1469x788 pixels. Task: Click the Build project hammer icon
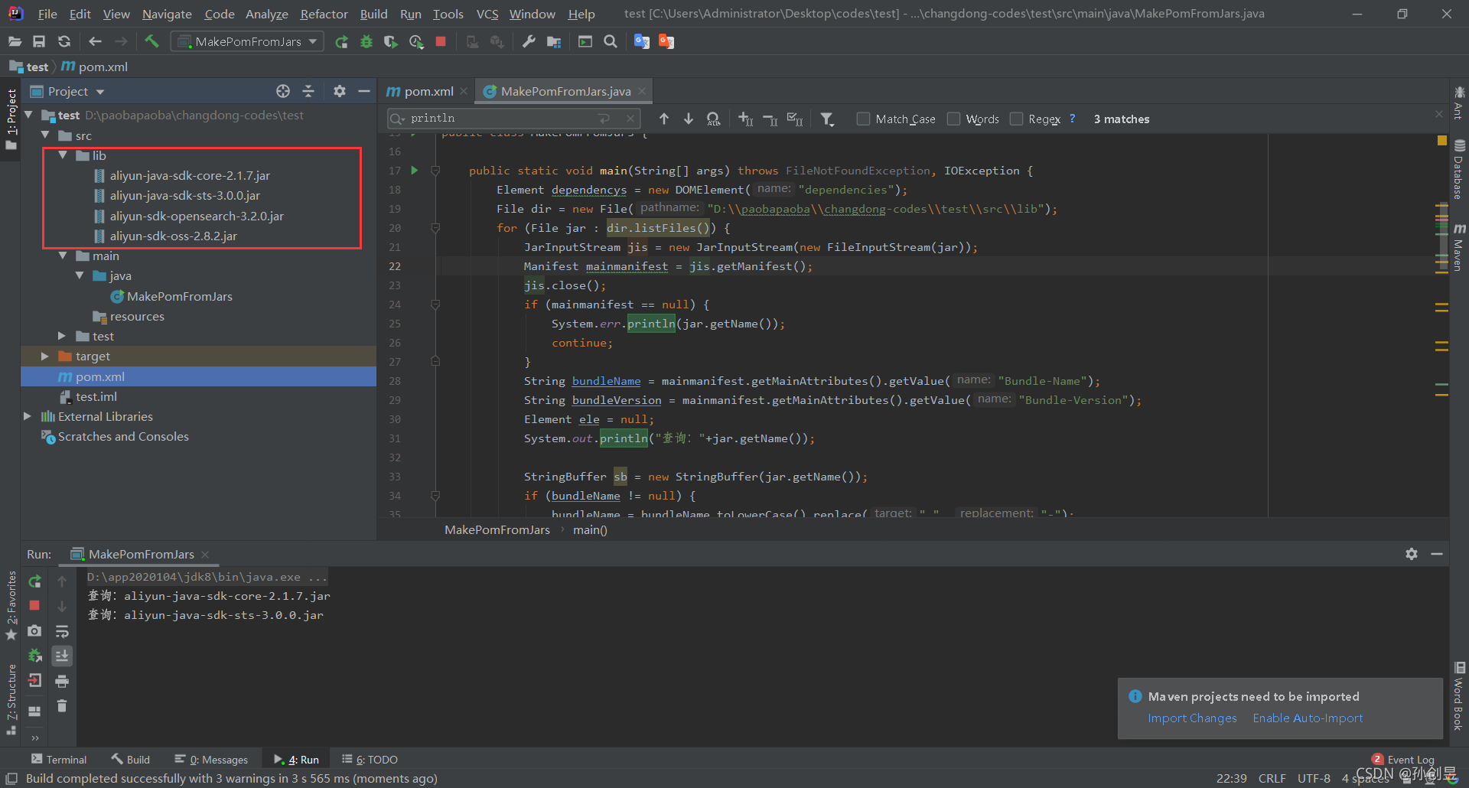coord(151,41)
